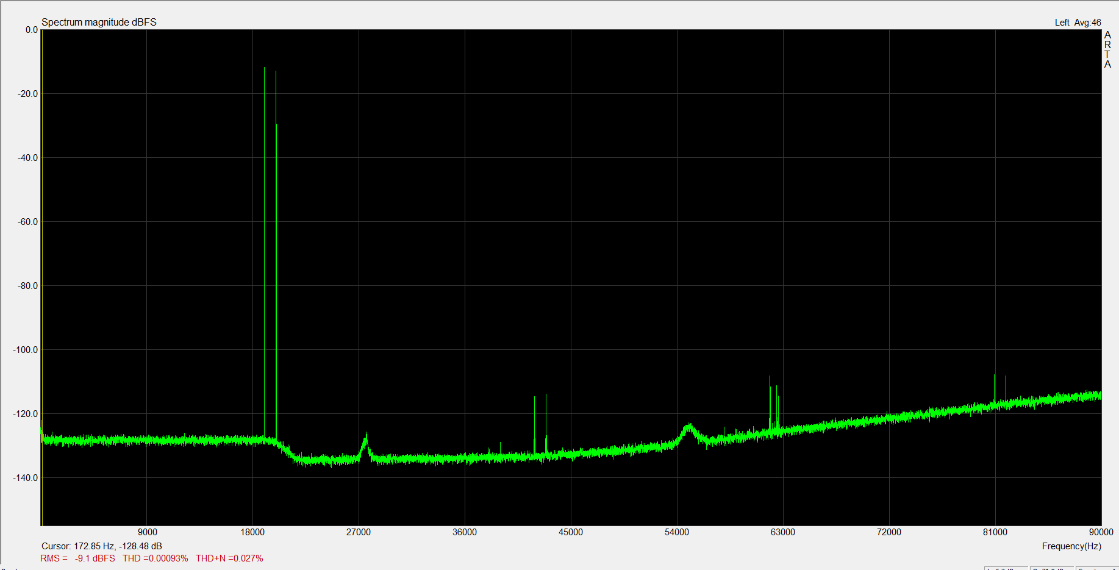Click the 90000 frequency axis tick label

(1101, 532)
